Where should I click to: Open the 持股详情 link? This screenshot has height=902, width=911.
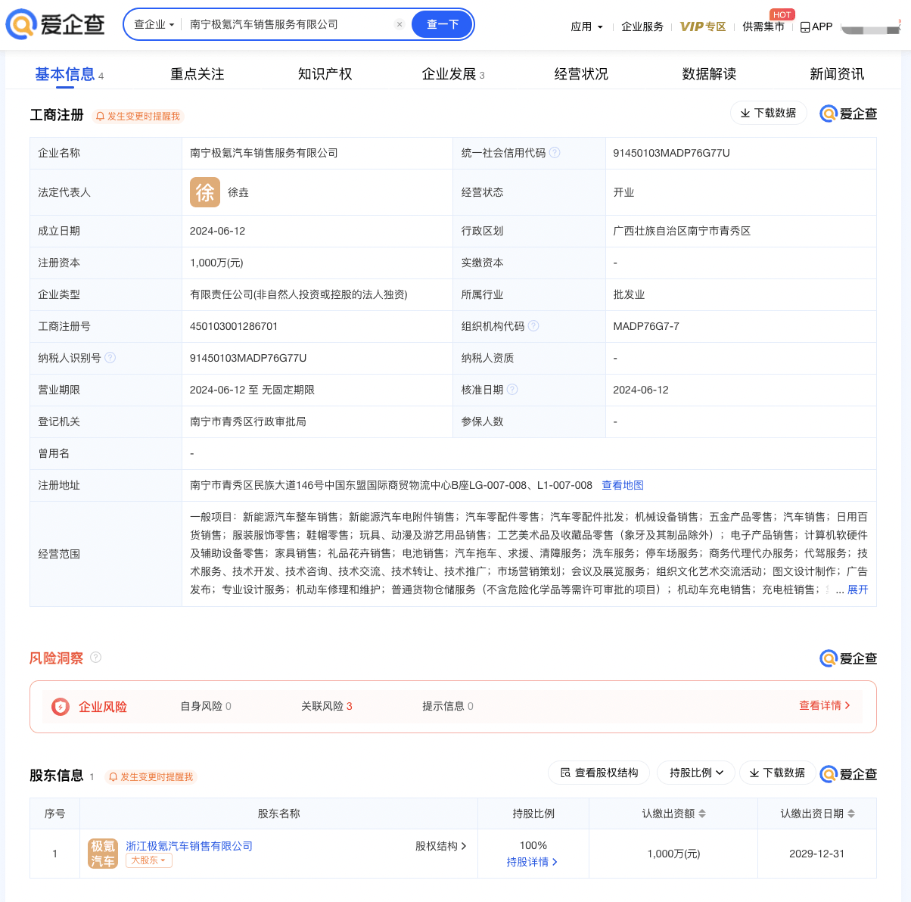pyautogui.click(x=532, y=862)
